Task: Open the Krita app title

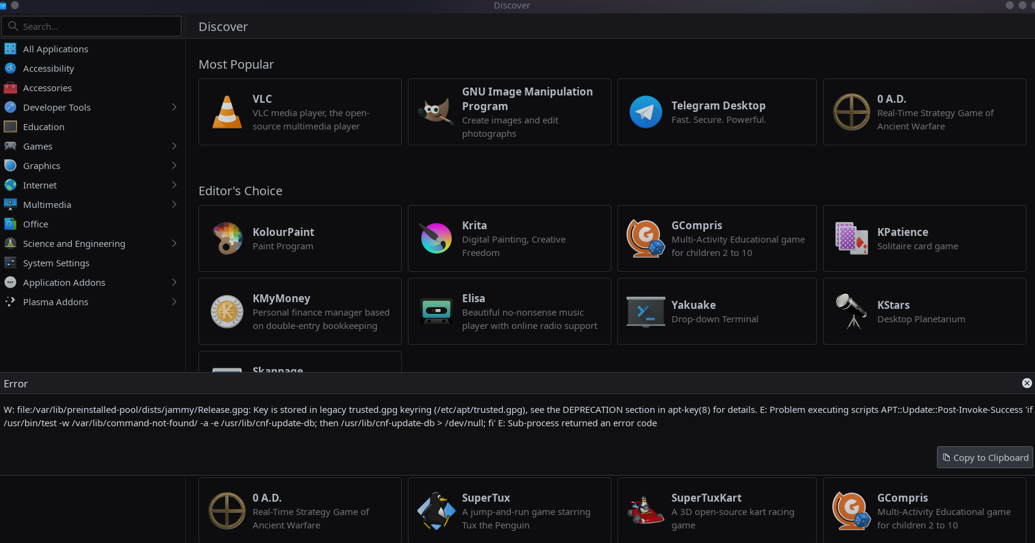Action: (474, 225)
